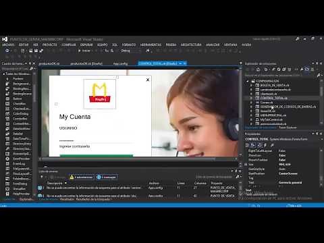Toggle Alphabetical view in Properties panel
The width and height of the screenshot is (324, 243).
(x=253, y=145)
